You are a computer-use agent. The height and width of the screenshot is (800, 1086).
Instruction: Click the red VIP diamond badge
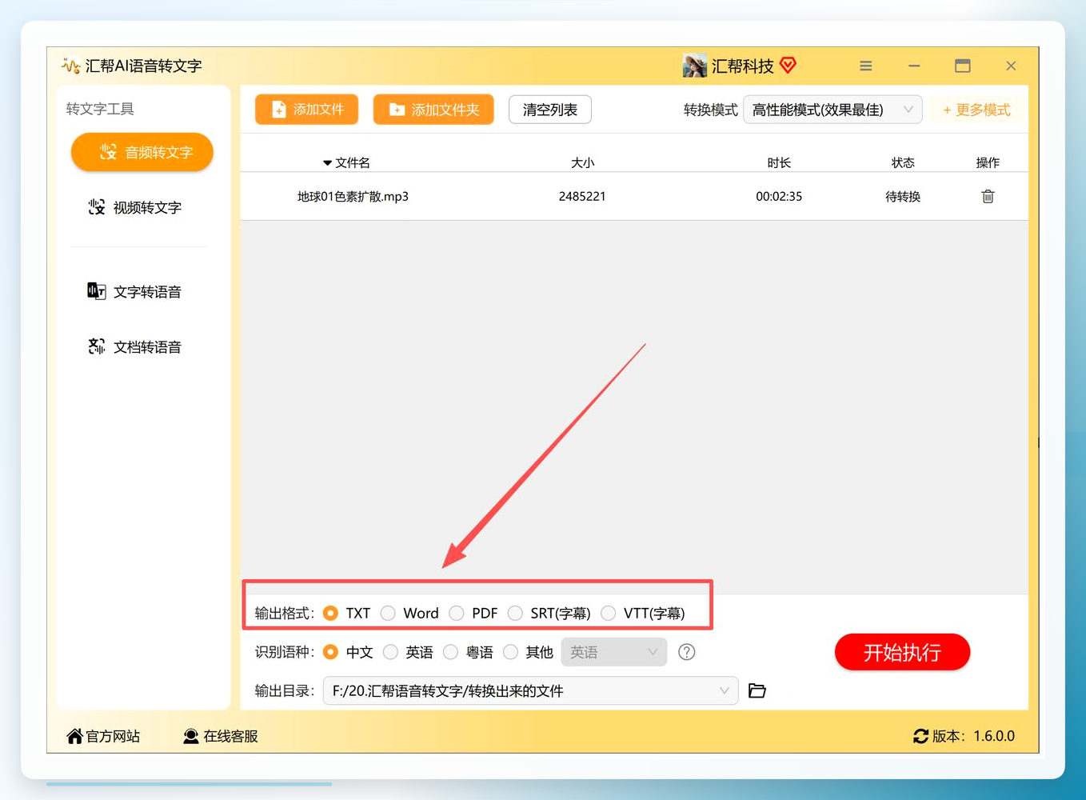788,65
